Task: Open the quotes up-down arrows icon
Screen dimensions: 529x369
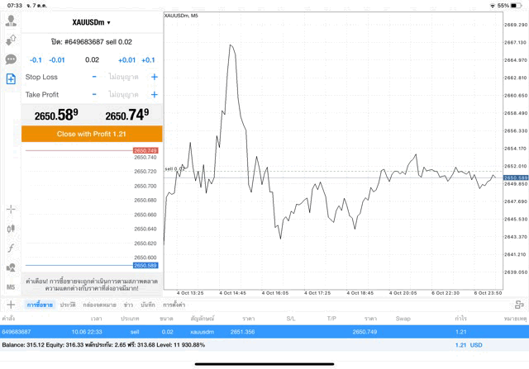Action: [11, 40]
